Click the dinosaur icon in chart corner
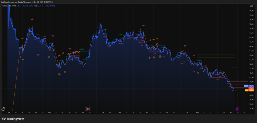The height and width of the screenshot is (123, 257). [3, 109]
